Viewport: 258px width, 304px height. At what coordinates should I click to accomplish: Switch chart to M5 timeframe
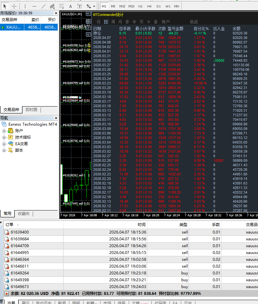tap(113, 6)
